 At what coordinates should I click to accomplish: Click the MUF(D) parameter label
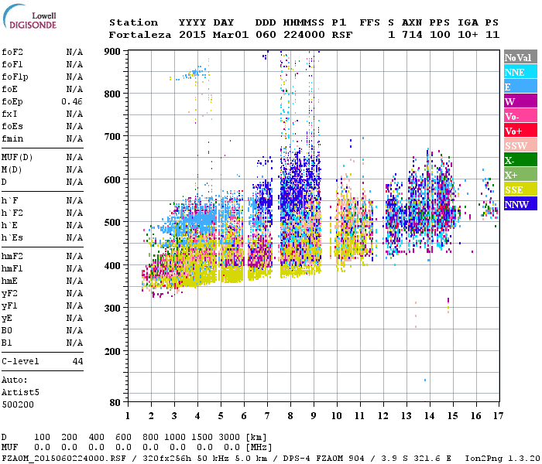click(x=17, y=158)
